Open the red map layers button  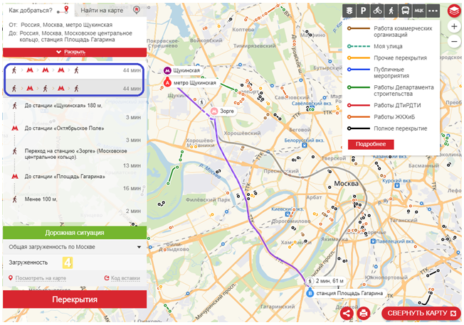pos(454,11)
